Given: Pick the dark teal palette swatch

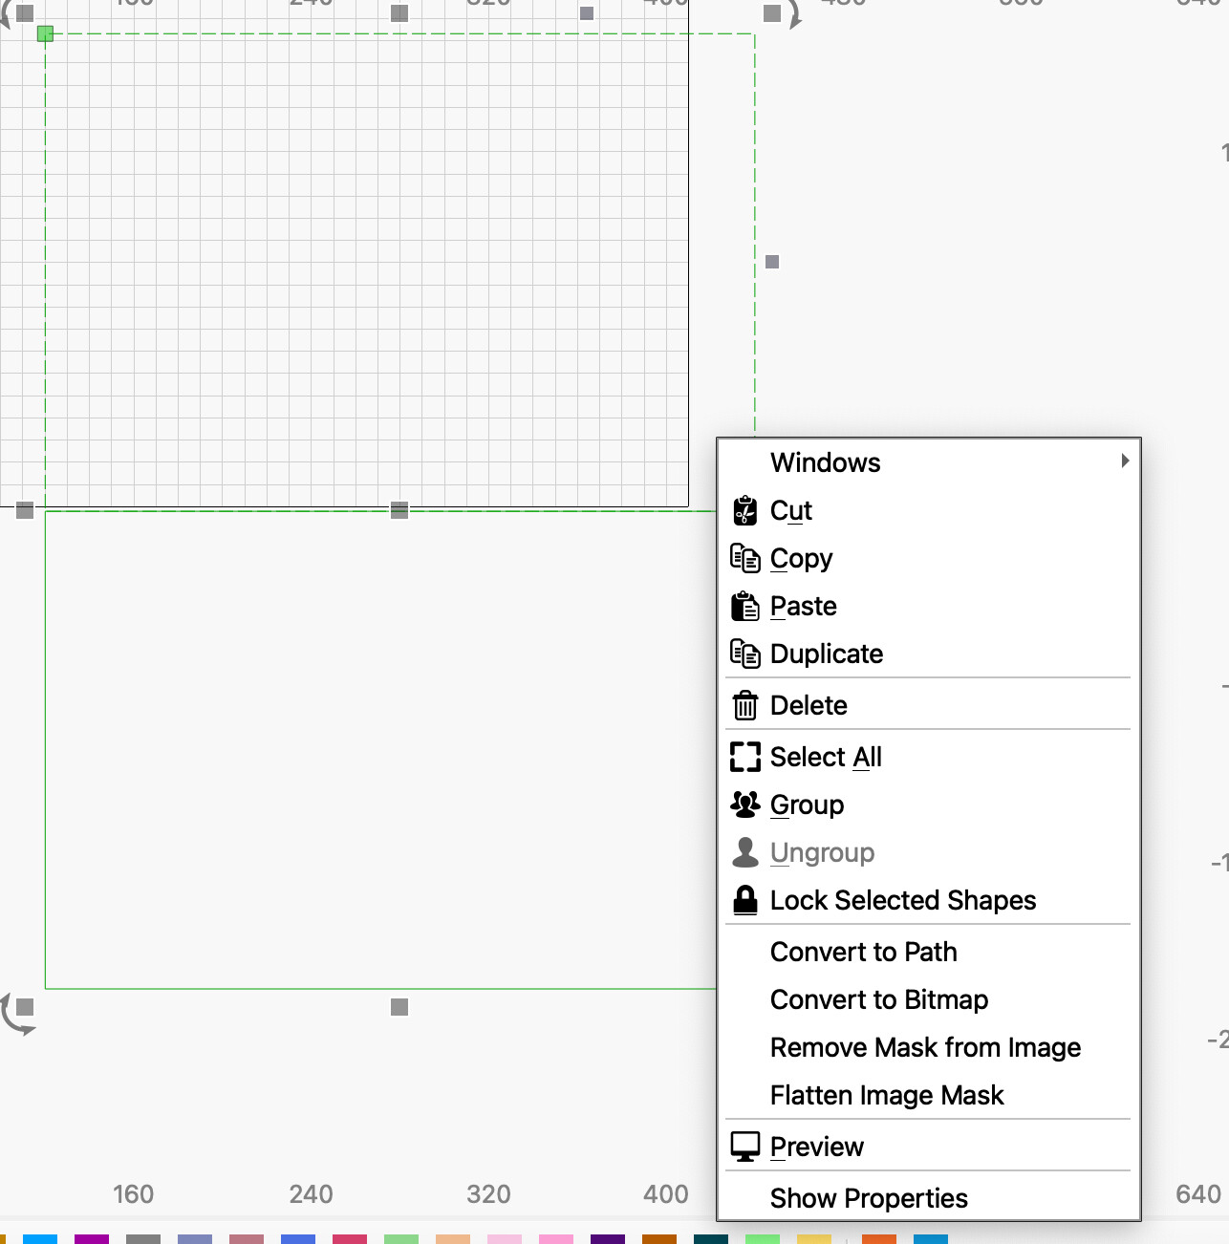Looking at the screenshot, I should point(710,1239).
